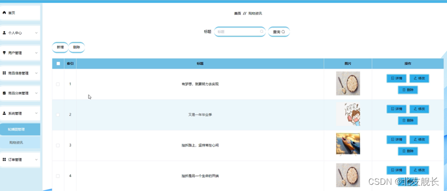The width and height of the screenshot is (447, 191).
Task: Go to 首页 via the breadcrumb link
Action: pyautogui.click(x=237, y=13)
